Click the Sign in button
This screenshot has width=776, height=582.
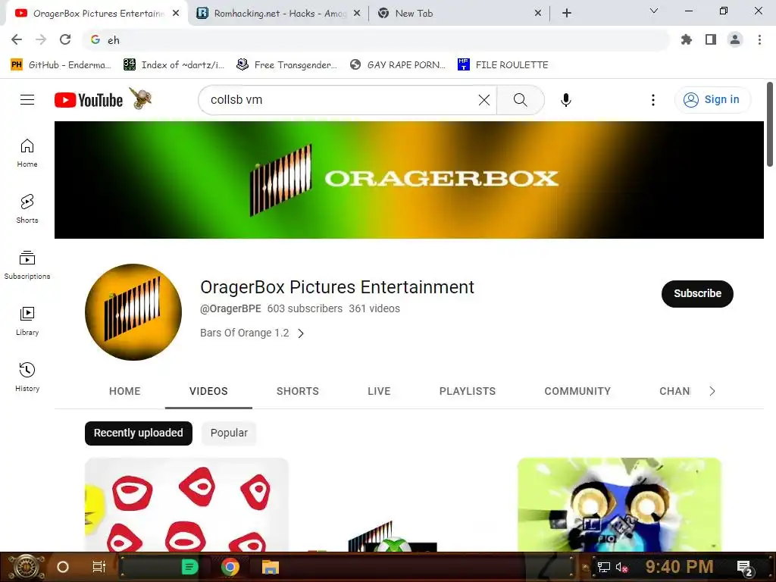point(712,99)
